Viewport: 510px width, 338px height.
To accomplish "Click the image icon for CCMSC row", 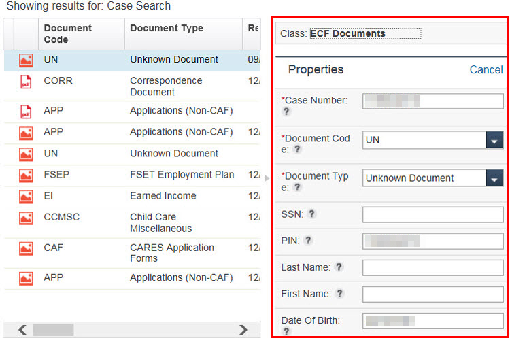I will pyautogui.click(x=26, y=219).
